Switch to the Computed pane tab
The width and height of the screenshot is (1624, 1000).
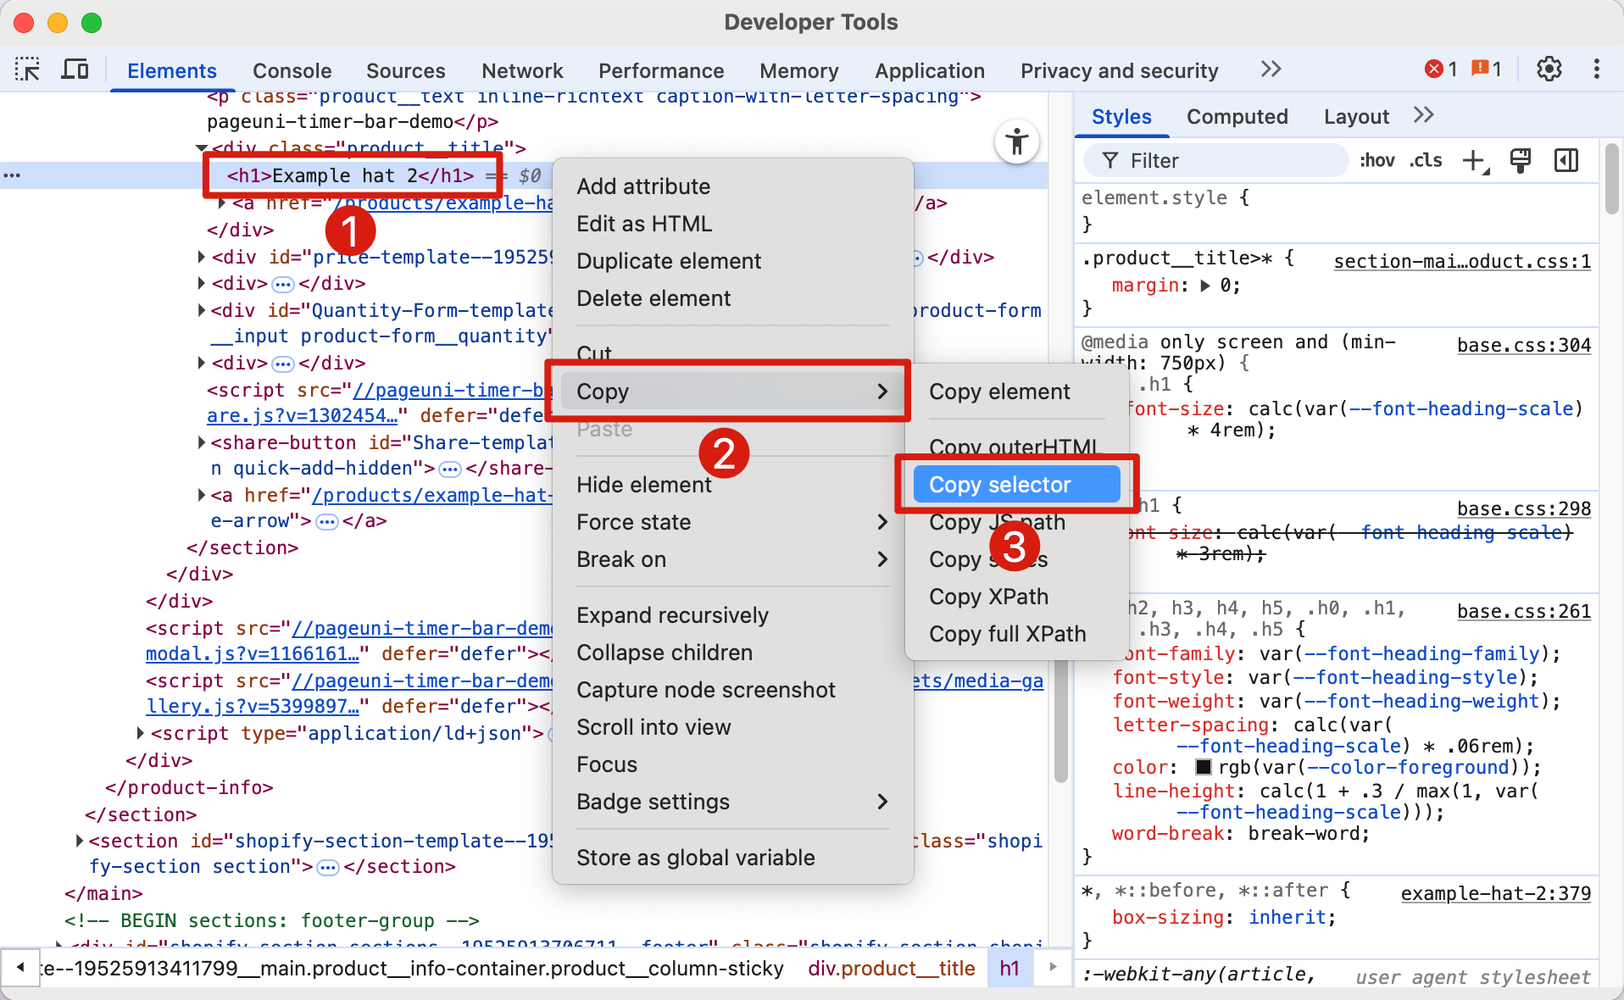pos(1237,116)
